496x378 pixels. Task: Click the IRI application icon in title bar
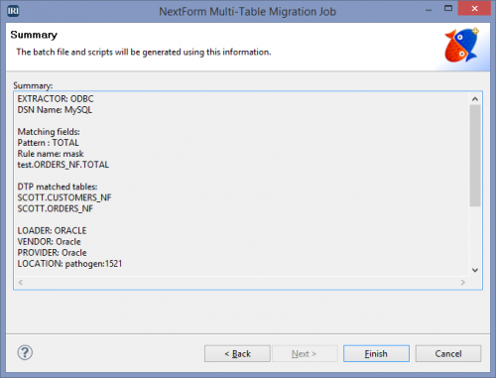pos(13,11)
